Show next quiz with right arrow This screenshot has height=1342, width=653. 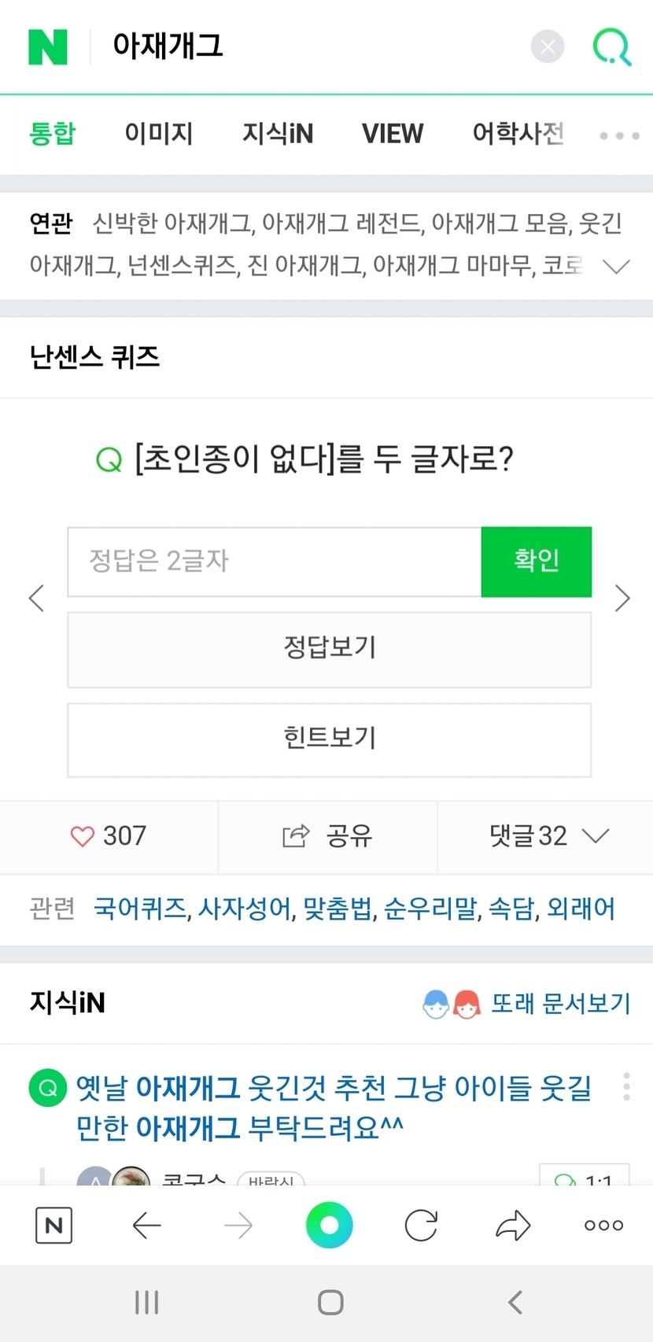click(622, 598)
